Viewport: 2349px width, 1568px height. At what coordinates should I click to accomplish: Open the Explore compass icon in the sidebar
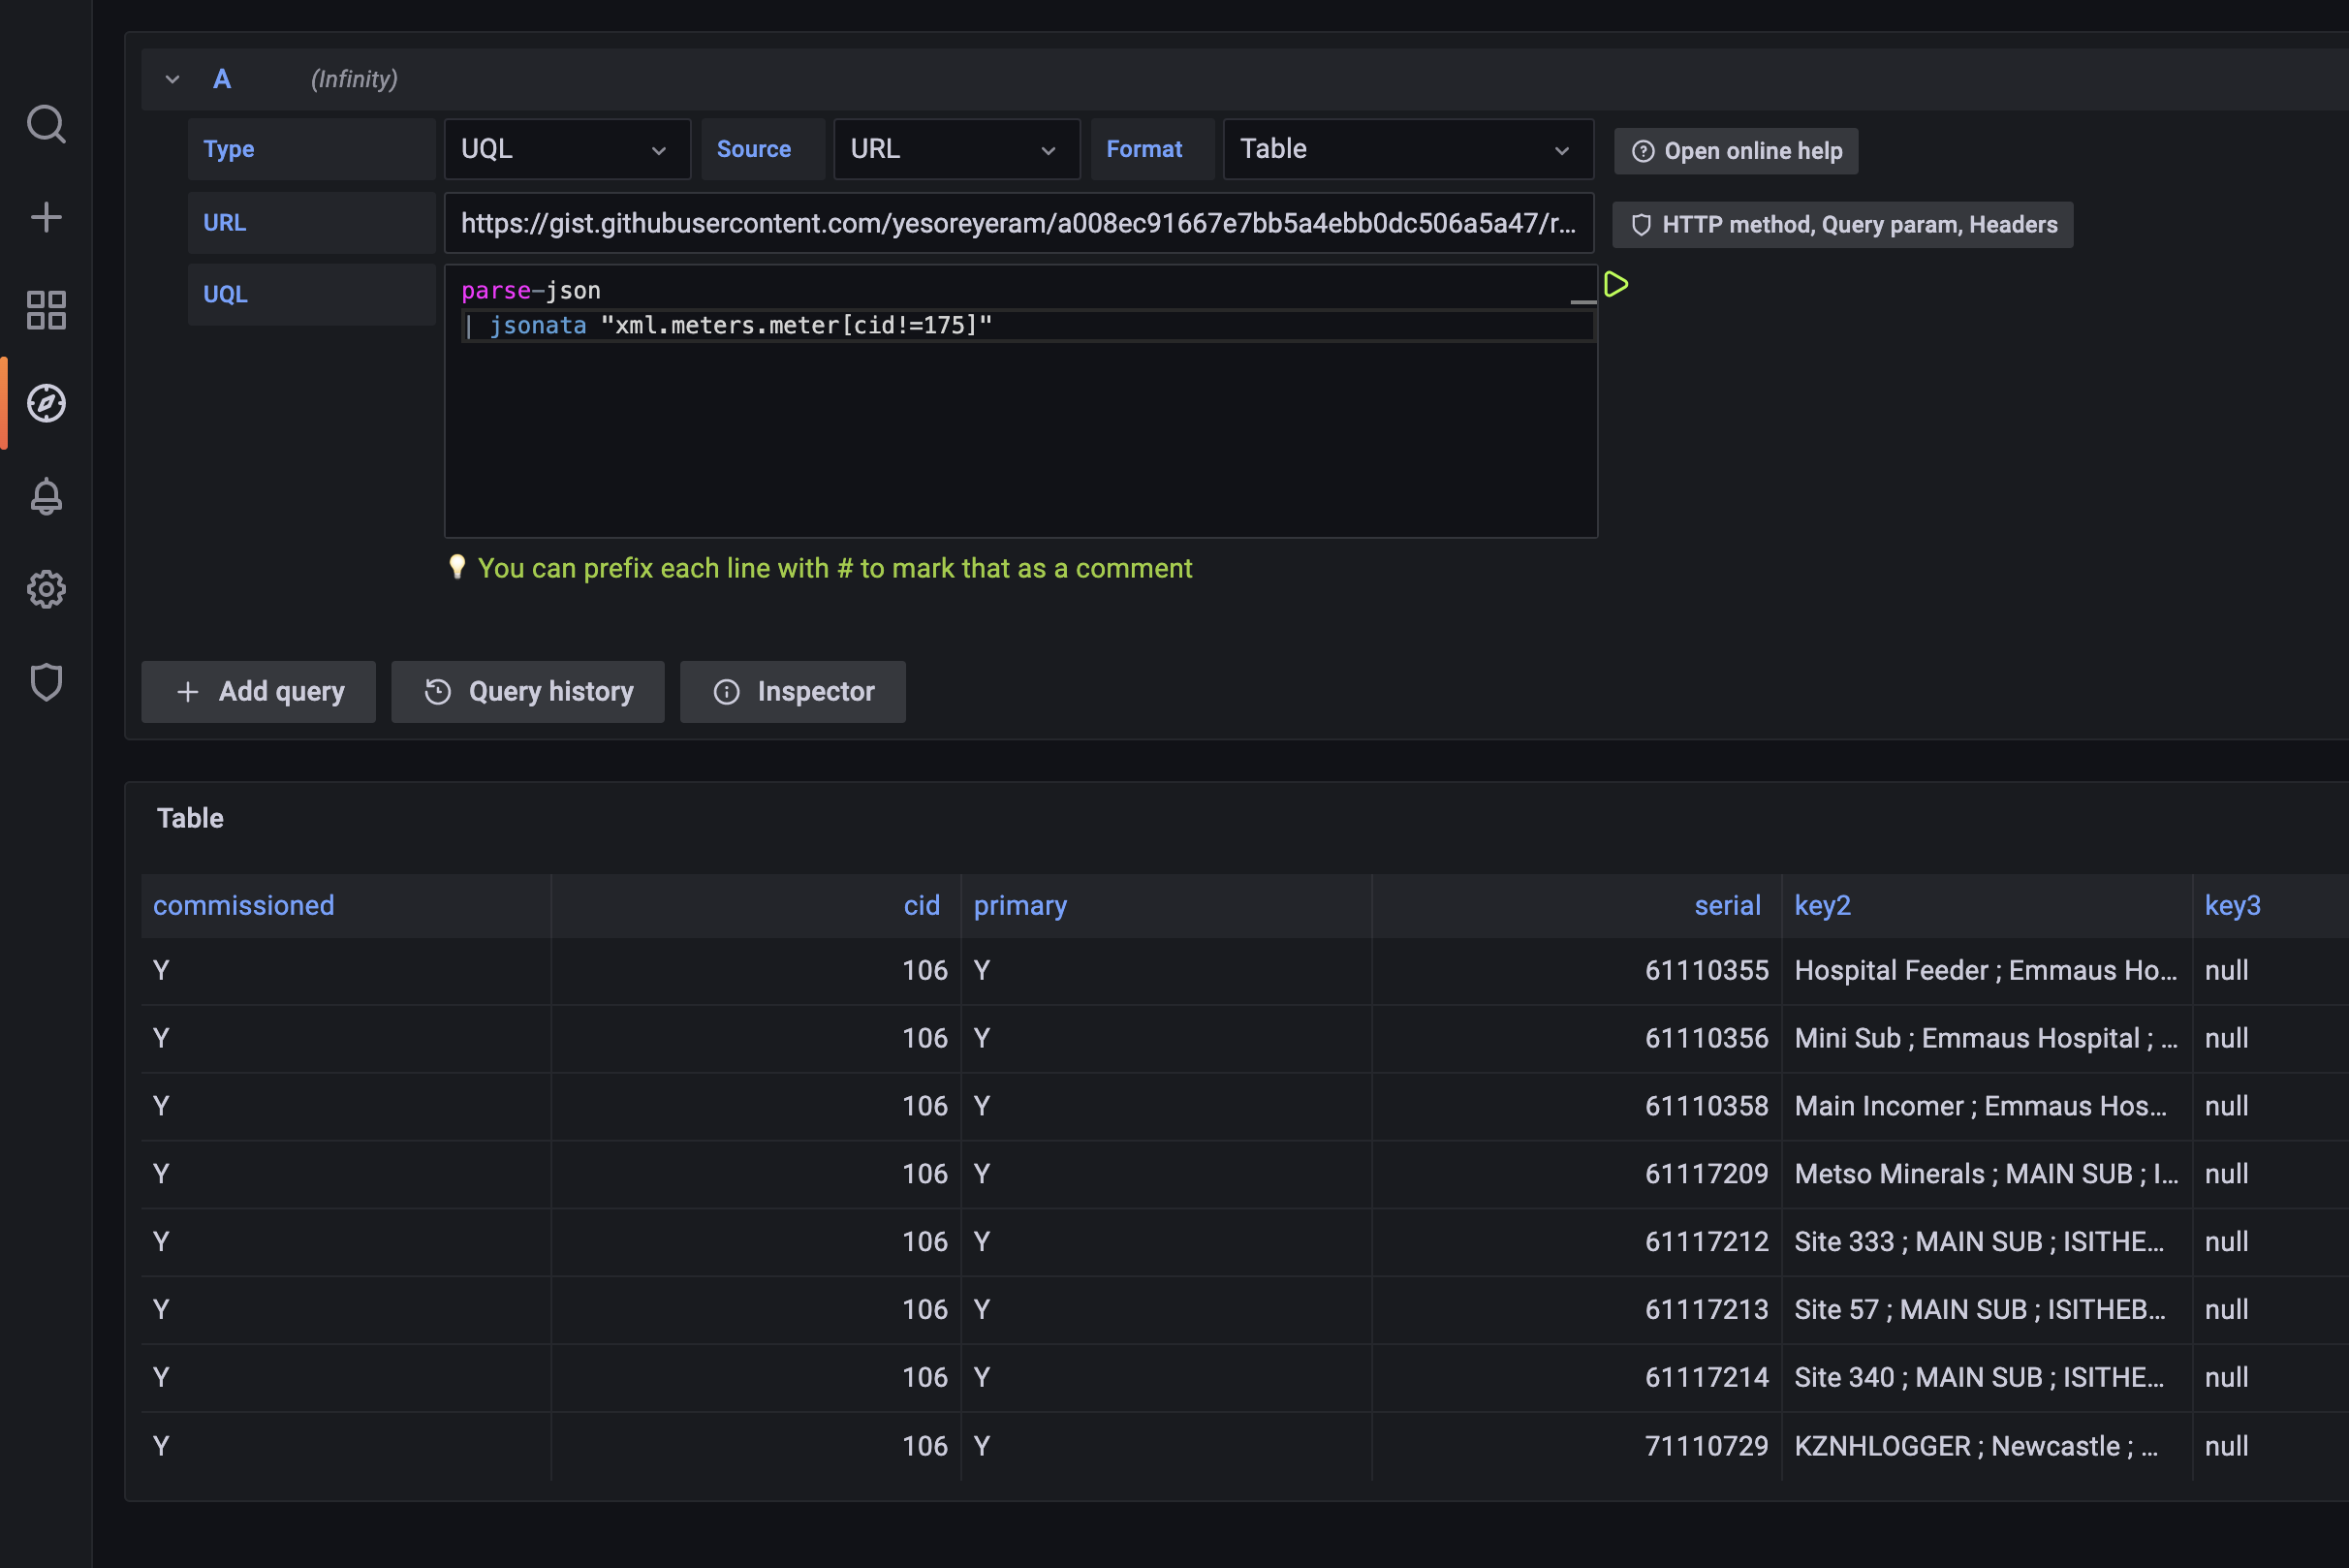46,403
